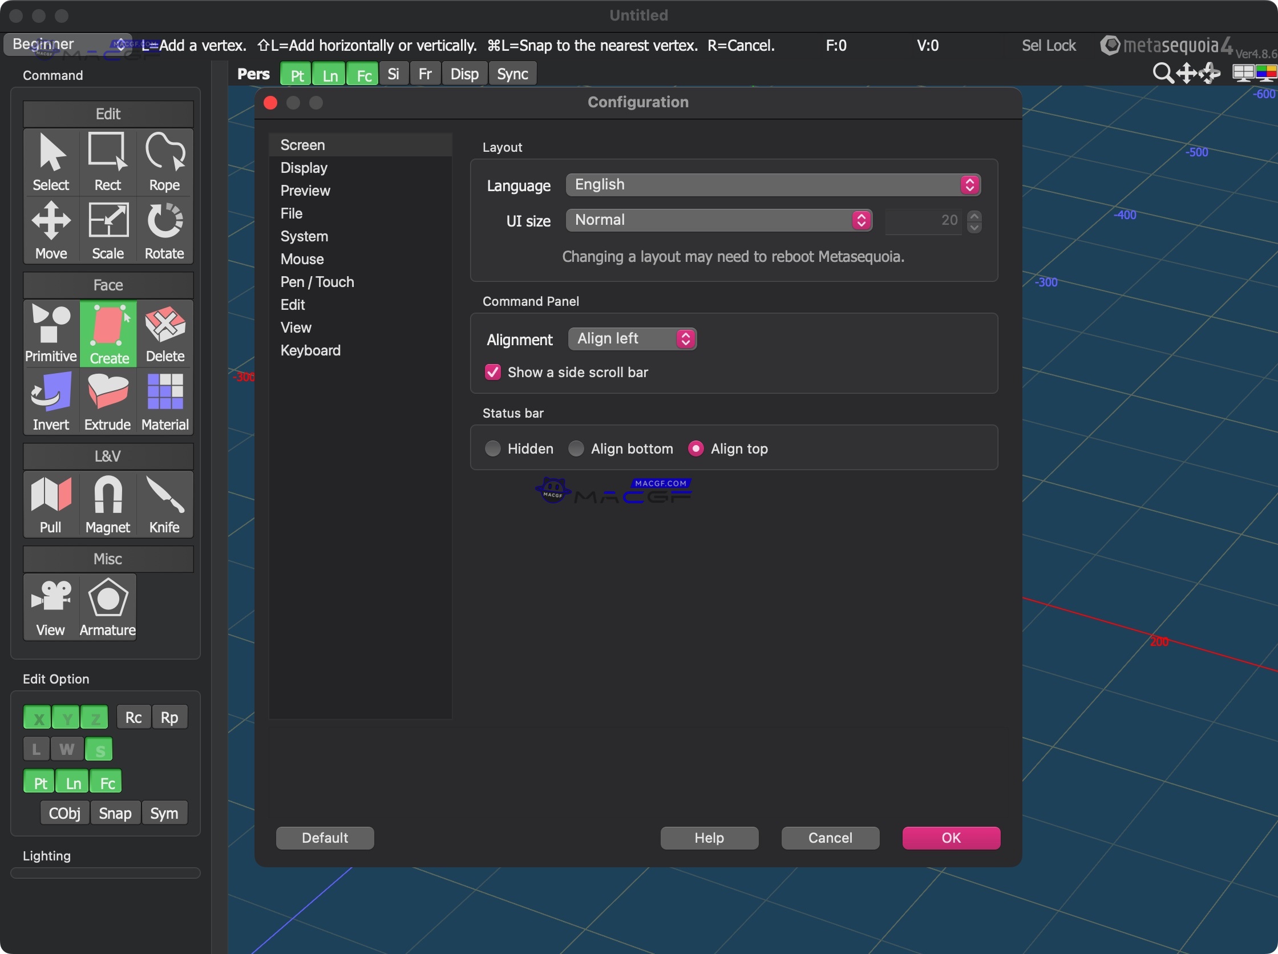Select Align bottom for the status bar
This screenshot has width=1278, height=954.
(576, 448)
